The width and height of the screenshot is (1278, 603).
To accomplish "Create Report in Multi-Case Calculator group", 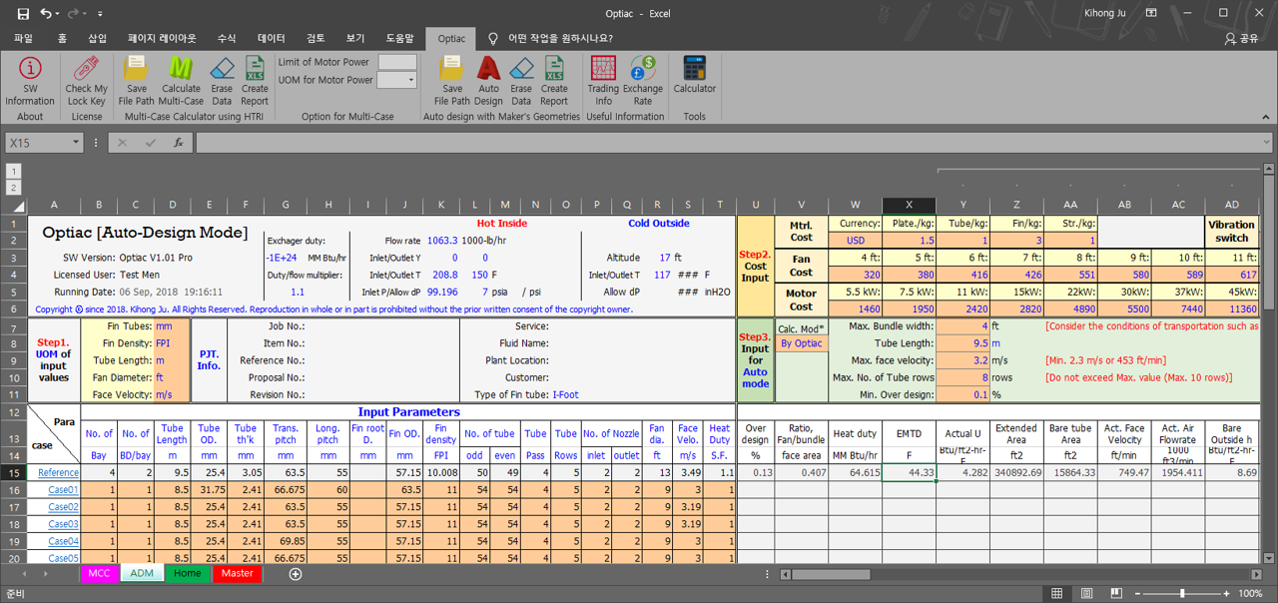I will click(255, 80).
